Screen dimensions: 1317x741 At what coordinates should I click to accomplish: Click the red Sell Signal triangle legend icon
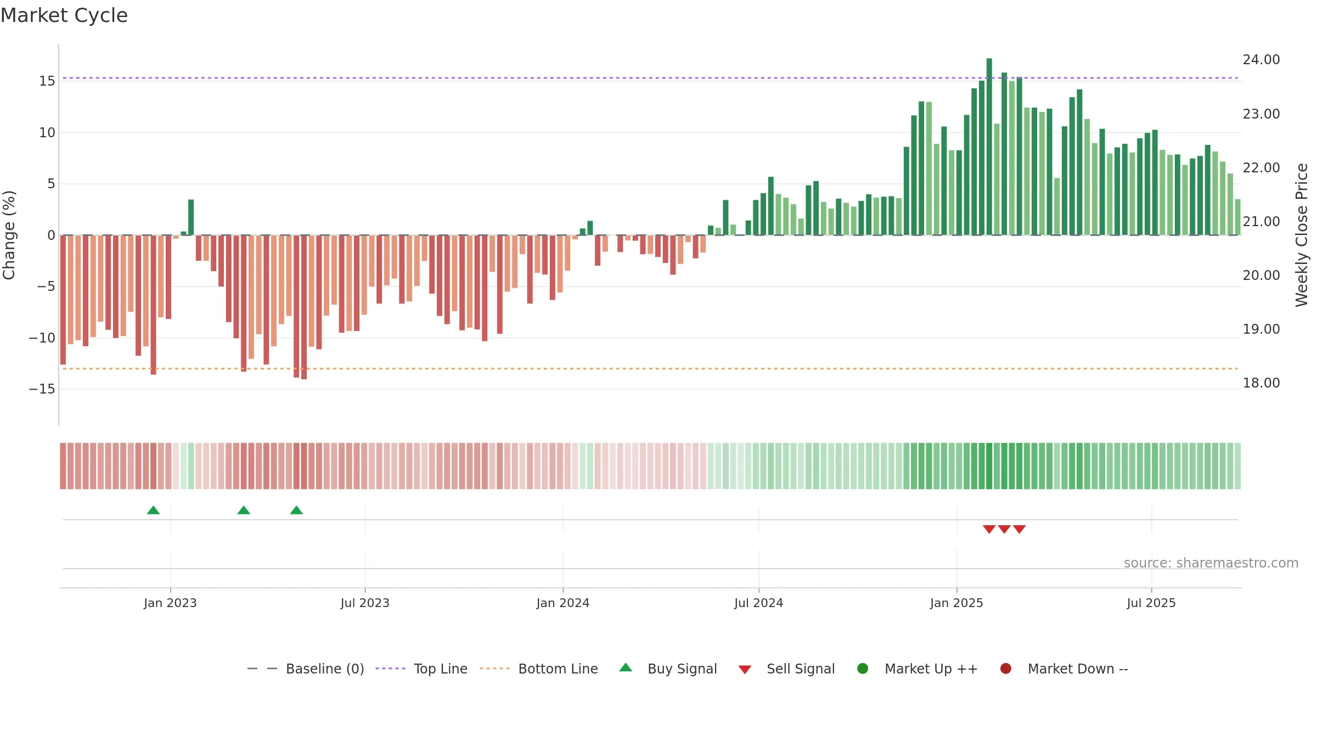745,670
